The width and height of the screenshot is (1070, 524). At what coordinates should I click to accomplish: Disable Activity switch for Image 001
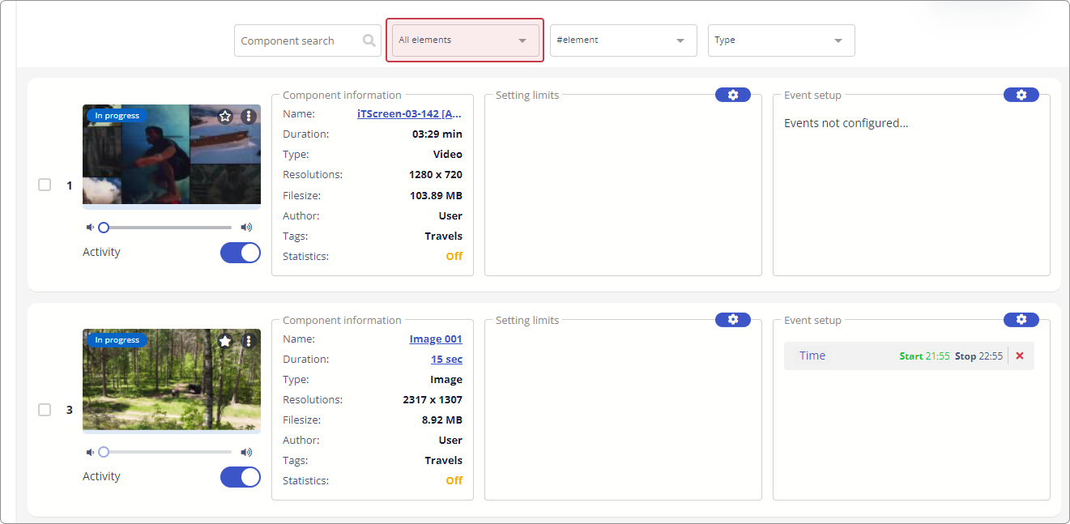tap(241, 477)
